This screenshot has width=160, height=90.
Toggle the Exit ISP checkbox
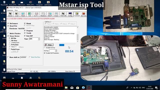coord(25,36)
